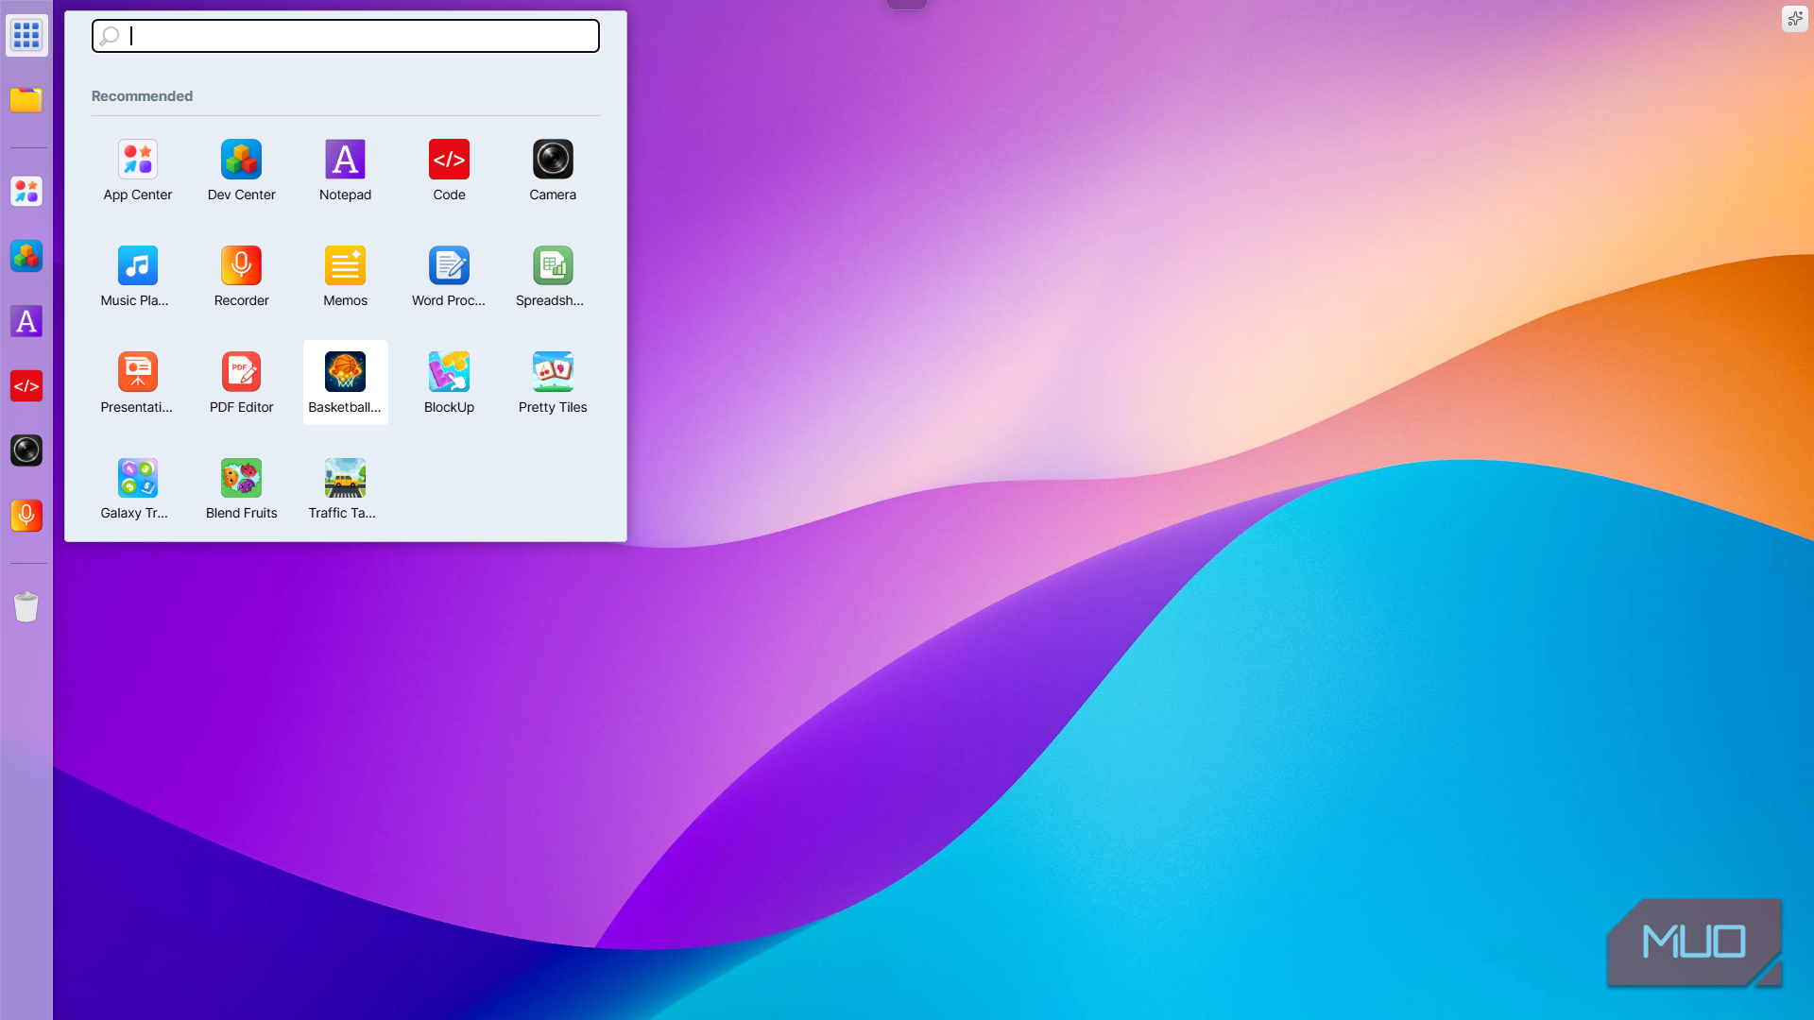Launch the Music Player app
Screen dimensions: 1814x1020
pos(138,277)
